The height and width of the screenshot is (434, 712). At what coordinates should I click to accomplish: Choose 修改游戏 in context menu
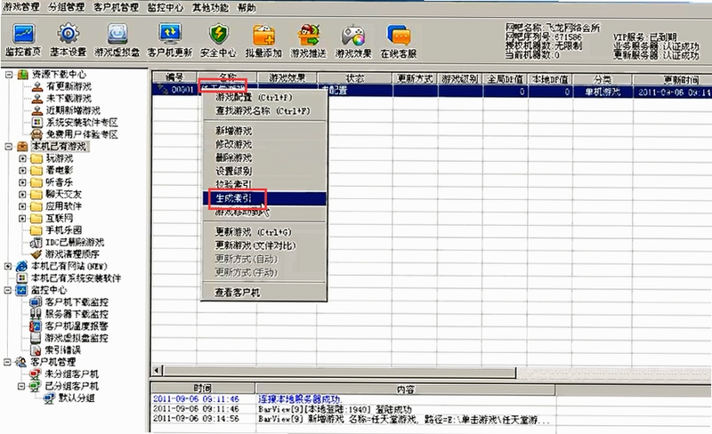(x=264, y=144)
